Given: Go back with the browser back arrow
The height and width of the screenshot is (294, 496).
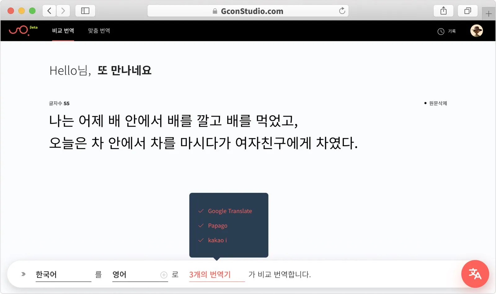Looking at the screenshot, I should click(49, 11).
